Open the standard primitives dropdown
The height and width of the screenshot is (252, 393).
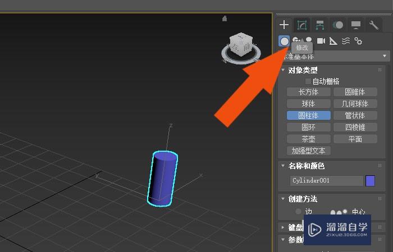(336, 56)
